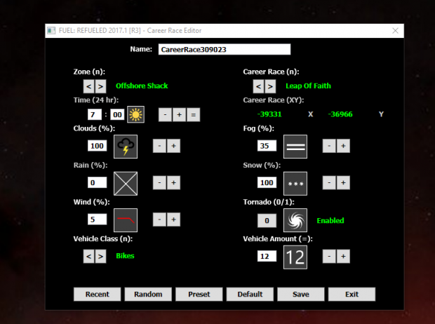
Task: Click the Random button
Action: [148, 294]
